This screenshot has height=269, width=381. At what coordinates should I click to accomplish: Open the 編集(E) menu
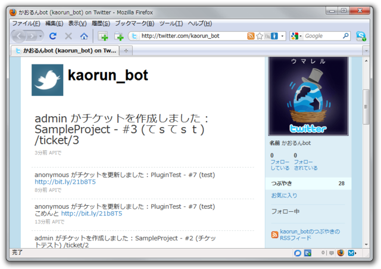pyautogui.click(x=54, y=24)
